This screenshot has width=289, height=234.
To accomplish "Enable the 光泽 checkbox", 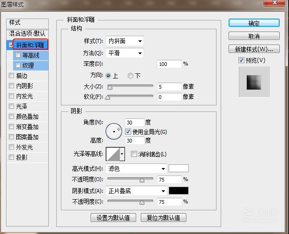I will tap(11, 106).
